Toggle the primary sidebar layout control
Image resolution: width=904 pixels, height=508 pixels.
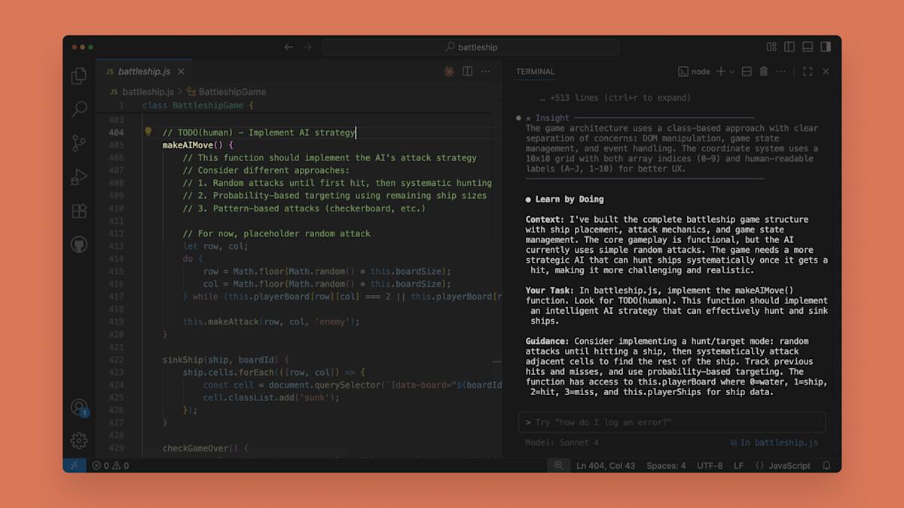point(789,46)
